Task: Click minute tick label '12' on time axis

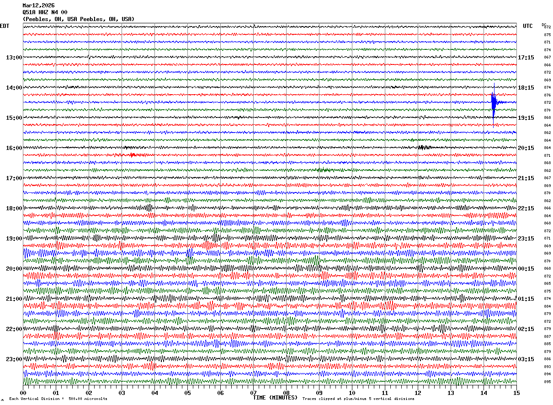Action: pos(418,393)
